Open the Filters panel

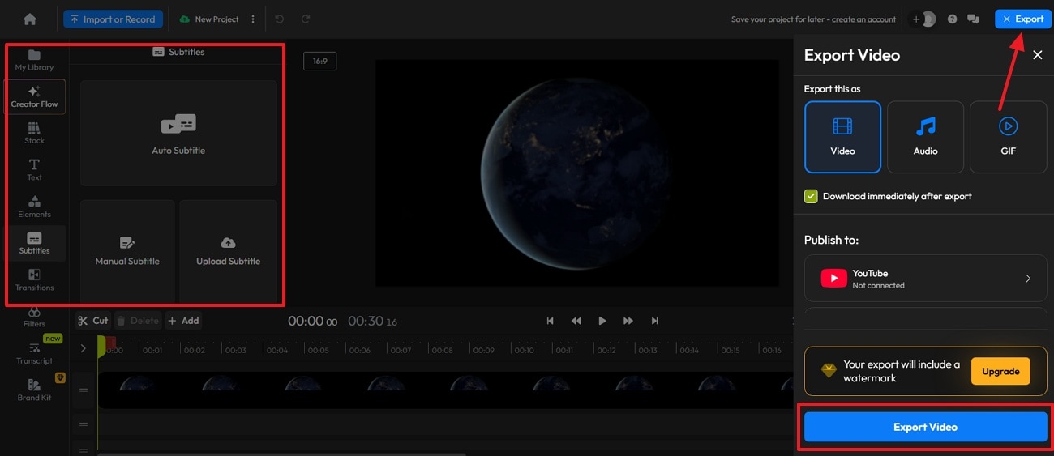pyautogui.click(x=34, y=317)
